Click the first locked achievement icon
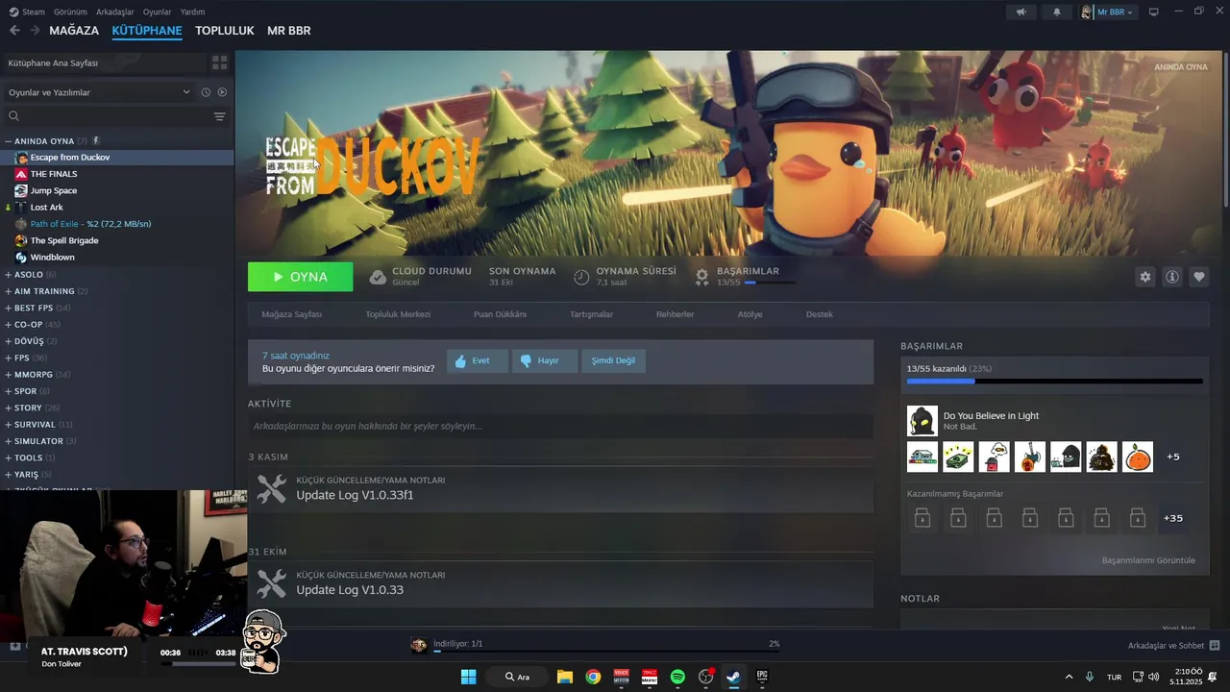 click(922, 518)
